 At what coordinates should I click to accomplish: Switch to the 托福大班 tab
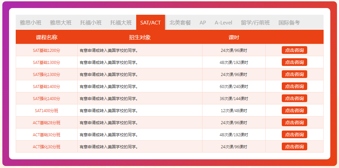coord(121,23)
